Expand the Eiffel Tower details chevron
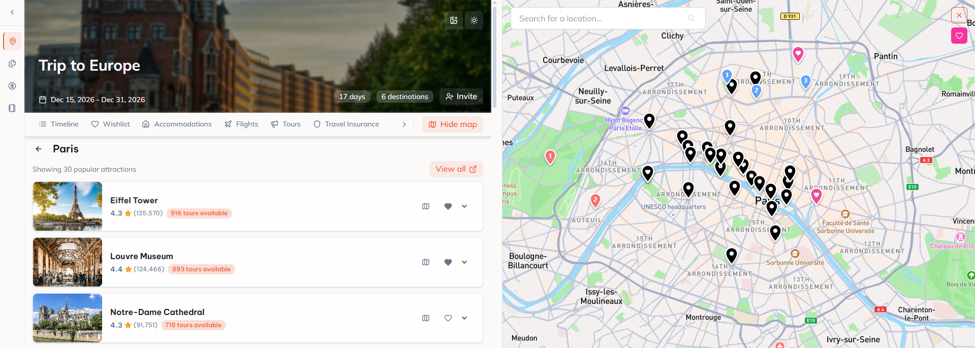This screenshot has height=348, width=975. pyautogui.click(x=464, y=206)
